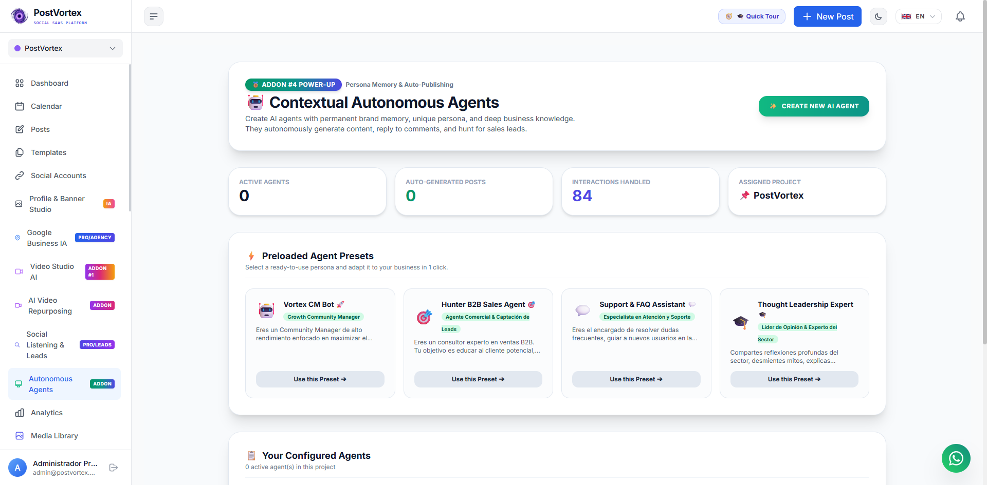Click the Auto-Generated Posts 0 value
This screenshot has height=485, width=987.
tap(411, 196)
